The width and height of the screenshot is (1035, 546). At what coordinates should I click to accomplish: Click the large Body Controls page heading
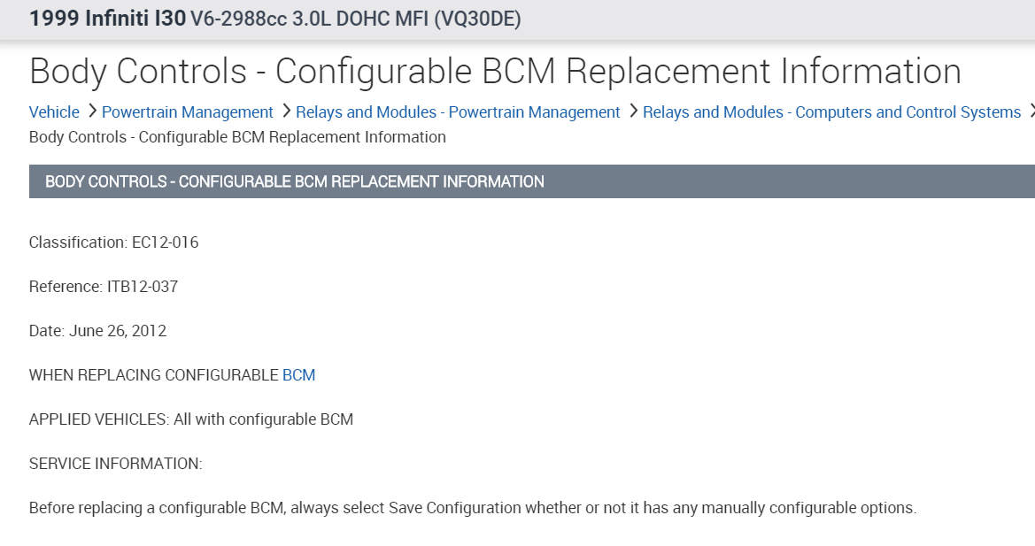[x=495, y=72]
